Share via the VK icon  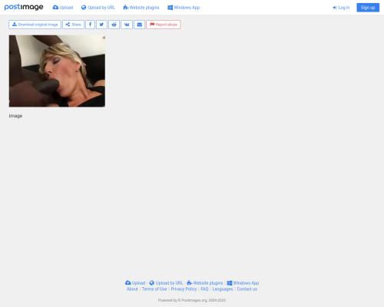pos(127,25)
